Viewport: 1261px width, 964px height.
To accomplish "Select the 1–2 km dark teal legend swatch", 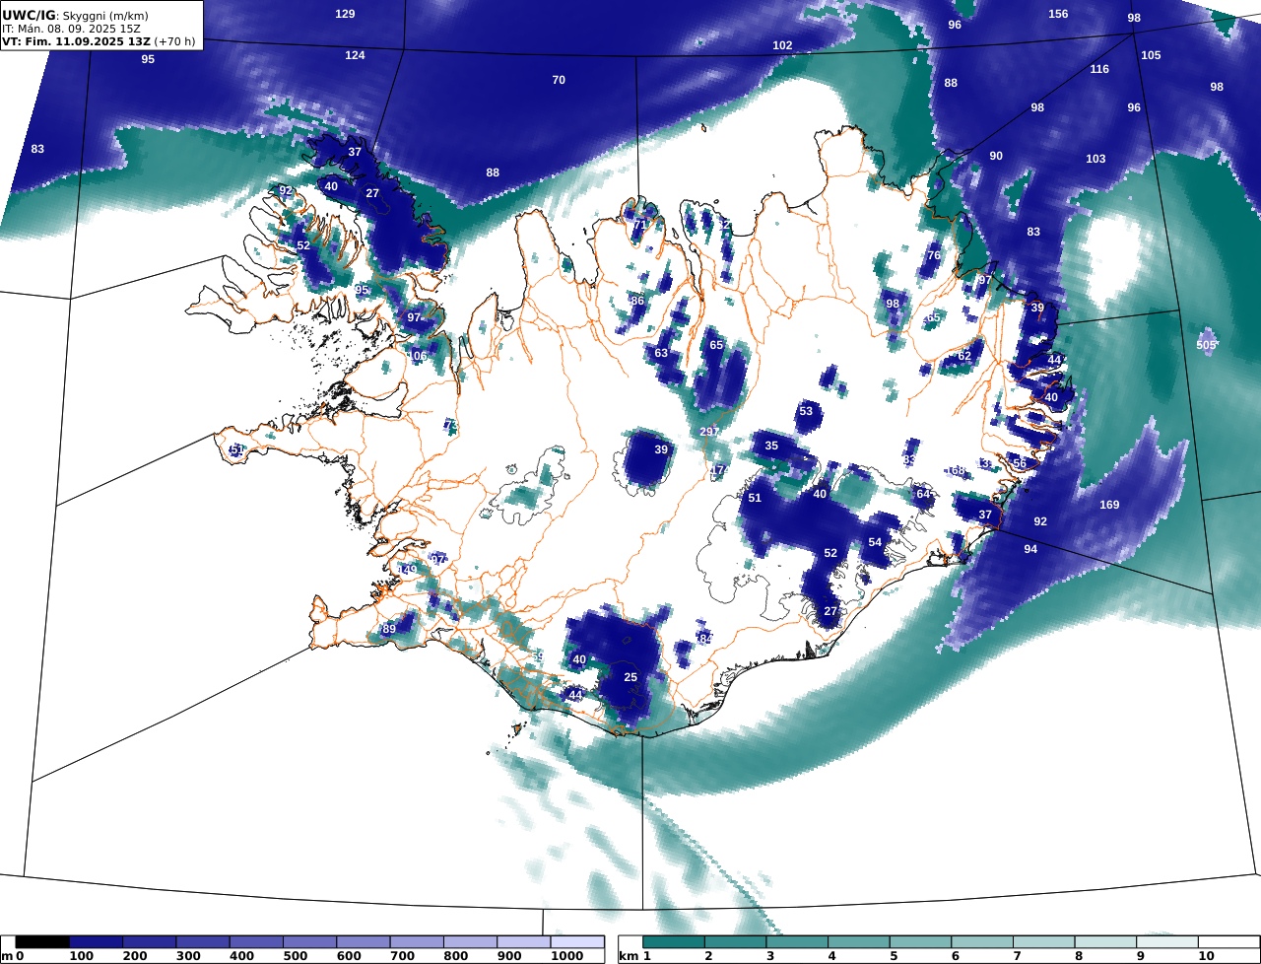I will click(675, 942).
